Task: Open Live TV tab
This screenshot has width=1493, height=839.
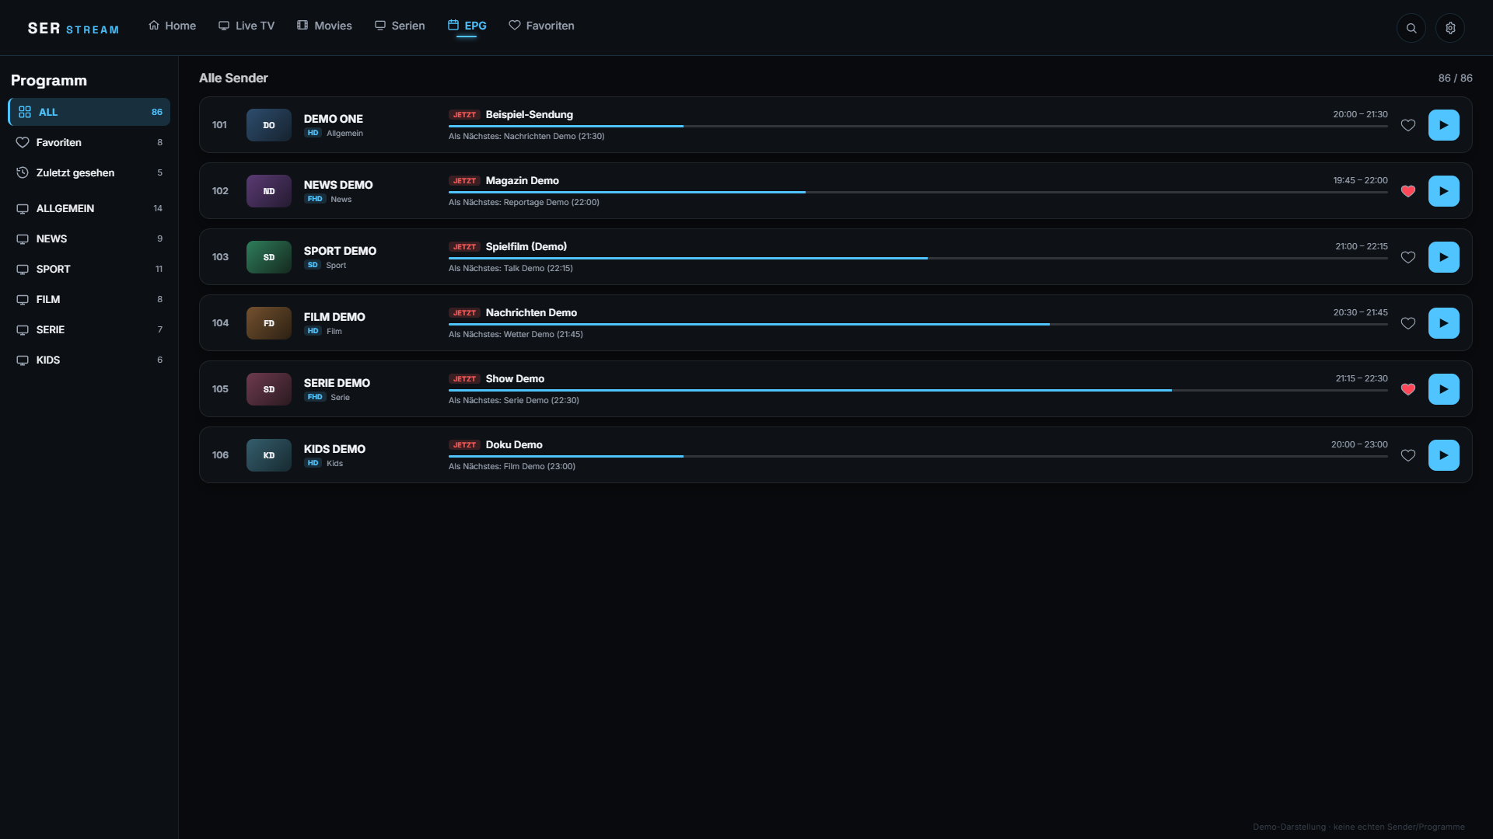Action: click(x=247, y=26)
